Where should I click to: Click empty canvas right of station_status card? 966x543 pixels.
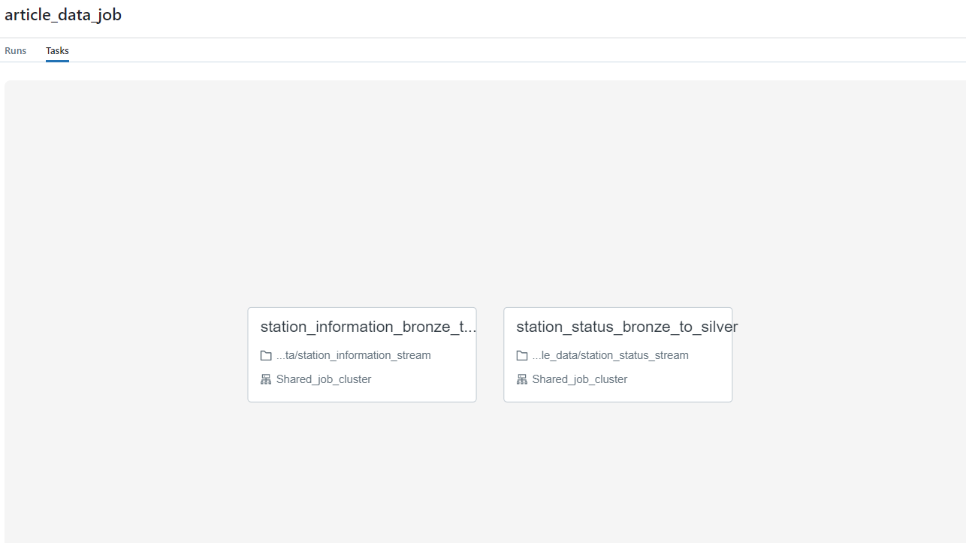(x=849, y=354)
